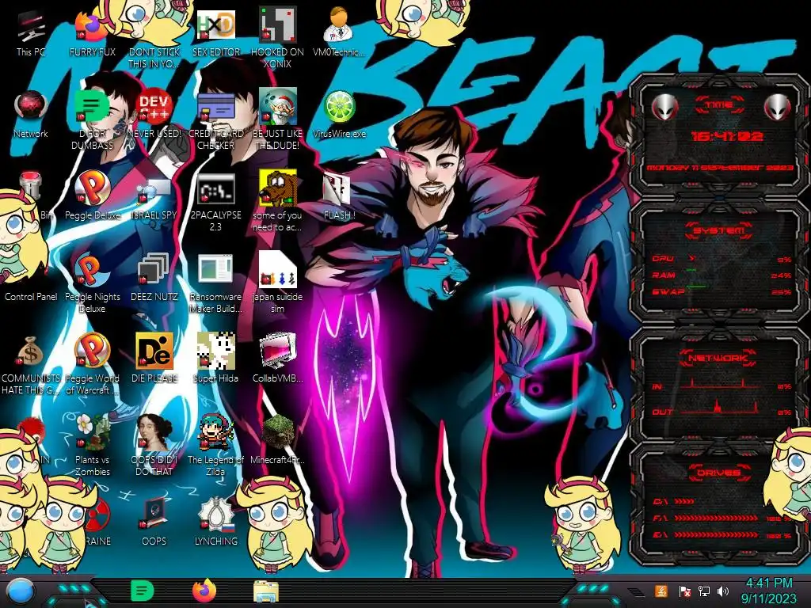Click the right Alienware head on TIME widget
This screenshot has height=608, width=811.
[x=778, y=107]
